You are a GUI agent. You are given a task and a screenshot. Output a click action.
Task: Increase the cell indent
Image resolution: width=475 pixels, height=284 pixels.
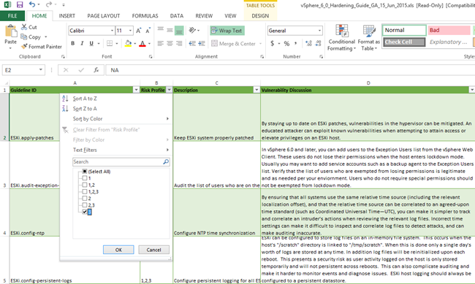pos(202,44)
